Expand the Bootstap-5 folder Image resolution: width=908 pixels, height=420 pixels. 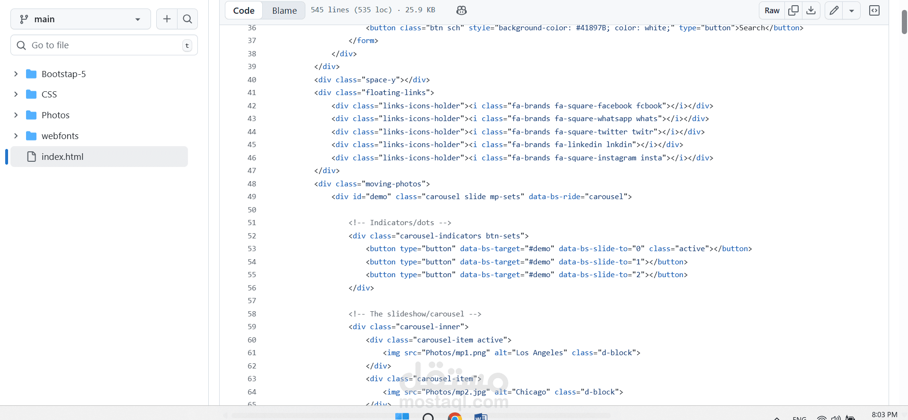tap(16, 74)
